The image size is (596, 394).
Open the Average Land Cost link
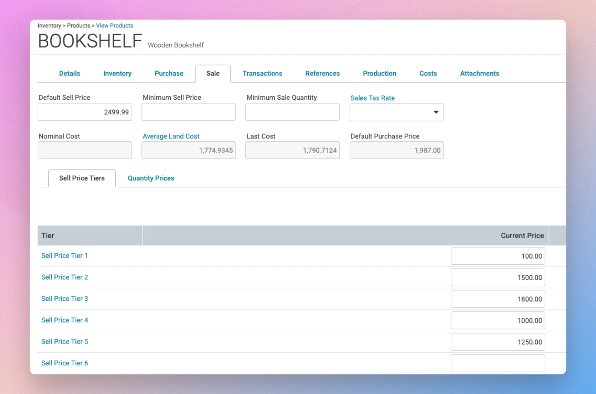coord(171,136)
